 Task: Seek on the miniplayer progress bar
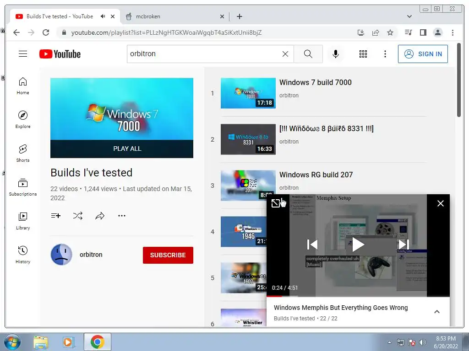[x=358, y=296]
